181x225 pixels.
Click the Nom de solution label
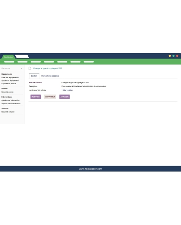click(x=35, y=83)
